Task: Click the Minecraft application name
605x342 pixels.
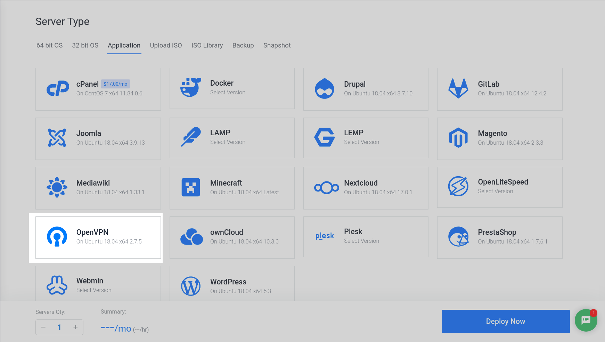Action: coord(226,183)
